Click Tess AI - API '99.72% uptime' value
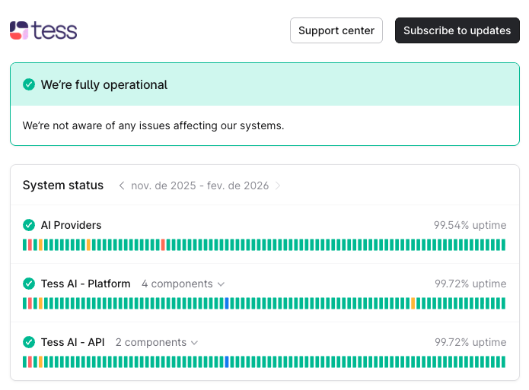Viewport: 529px width, 390px height. tap(470, 342)
